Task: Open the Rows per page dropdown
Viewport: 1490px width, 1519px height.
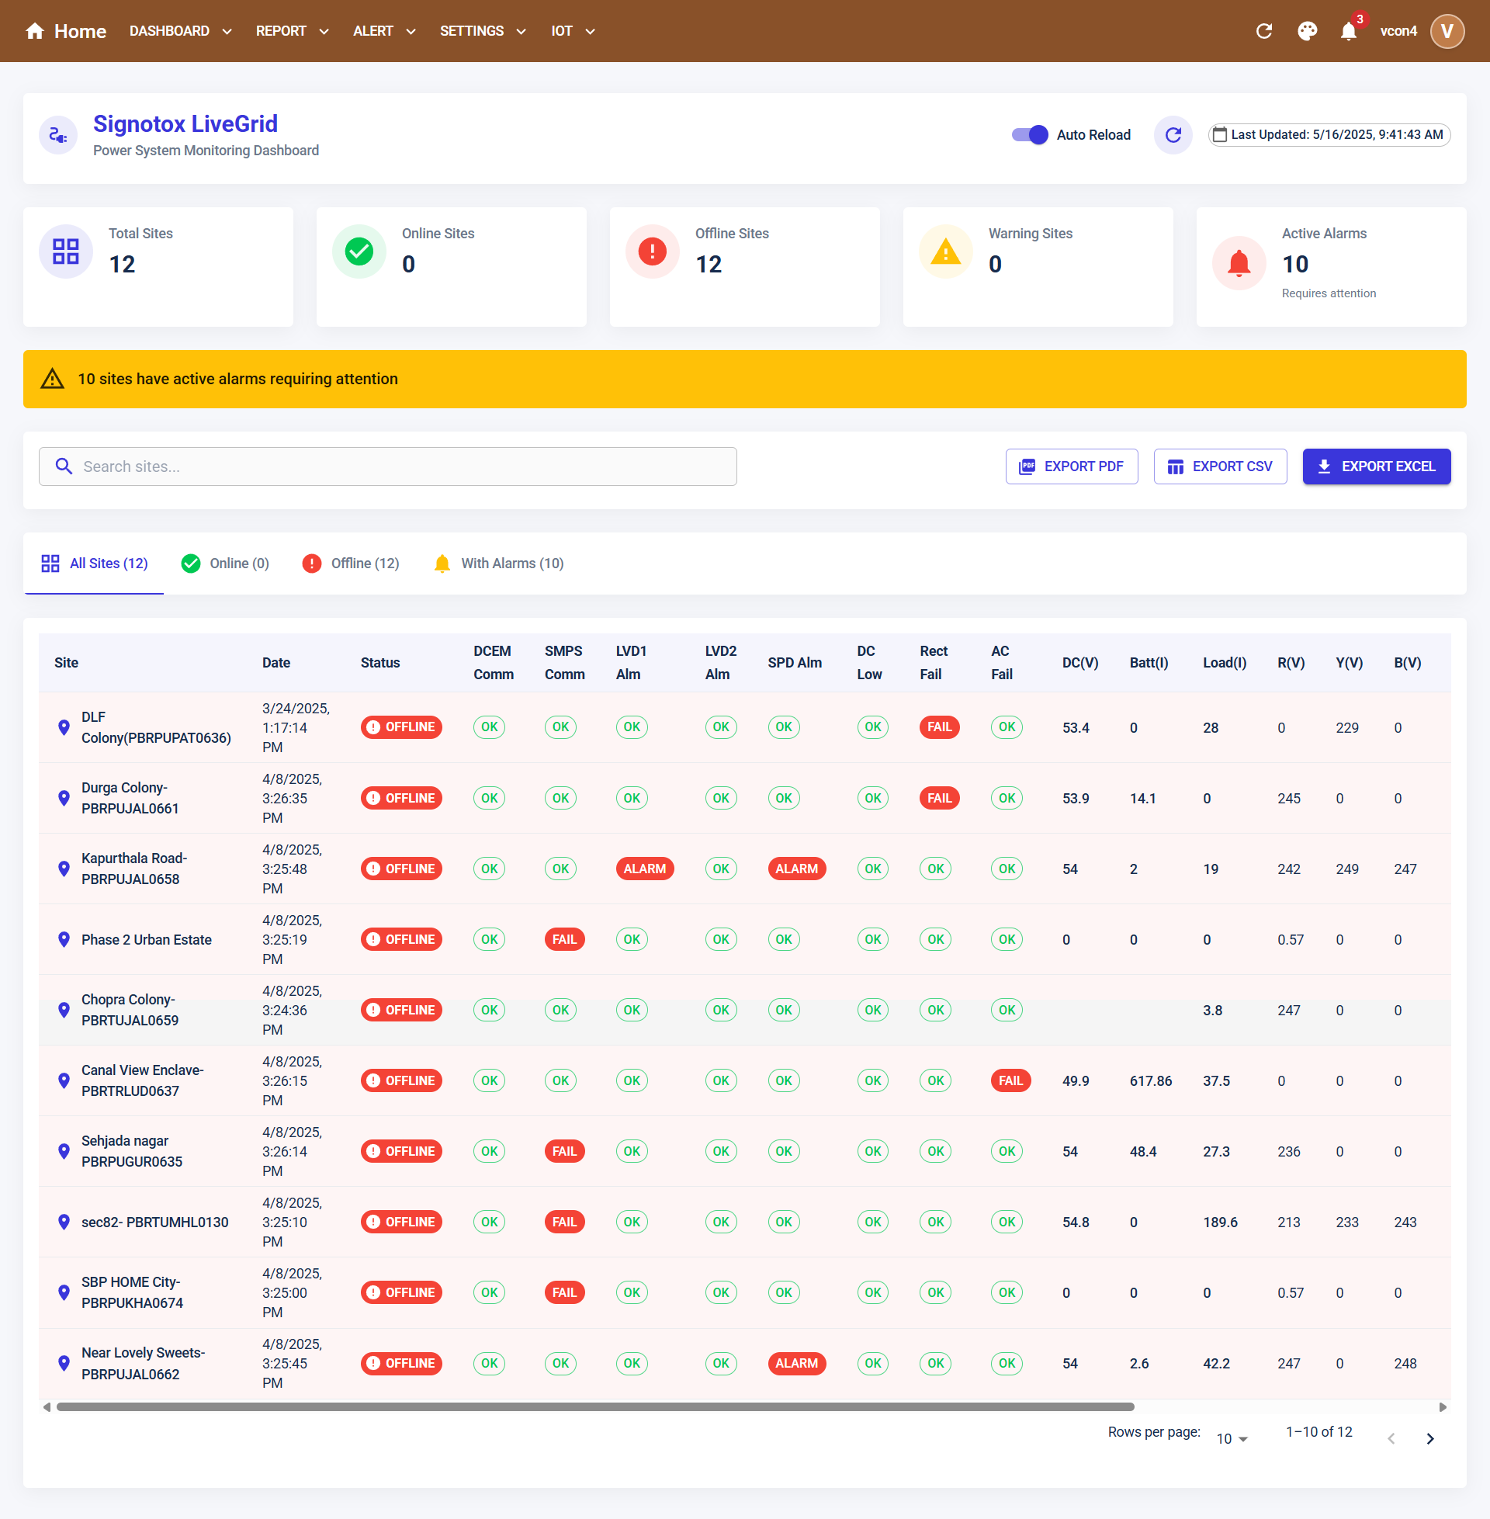Action: click(x=1232, y=1438)
